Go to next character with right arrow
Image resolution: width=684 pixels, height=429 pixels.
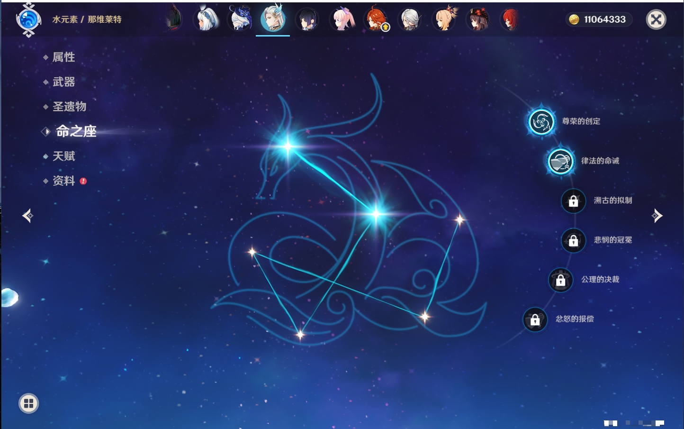point(657,216)
